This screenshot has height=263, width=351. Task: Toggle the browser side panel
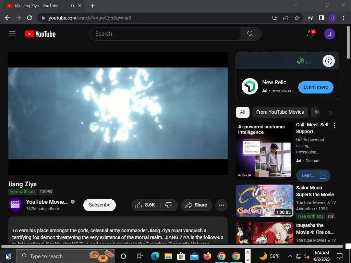point(322,18)
